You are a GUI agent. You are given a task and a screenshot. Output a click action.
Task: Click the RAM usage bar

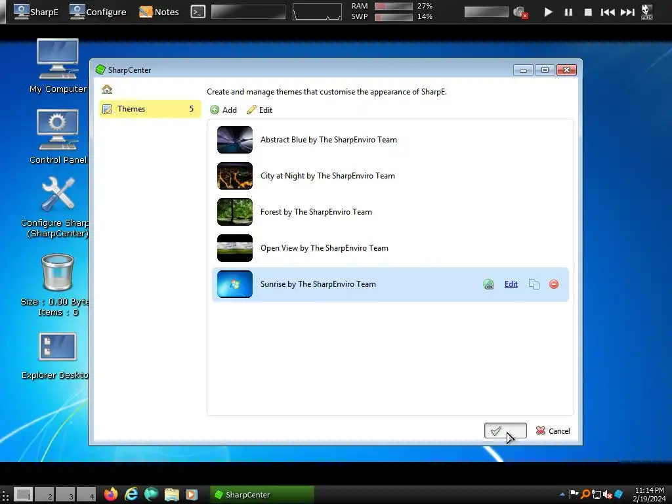click(394, 6)
